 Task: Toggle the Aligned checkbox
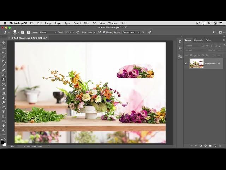[104, 32]
